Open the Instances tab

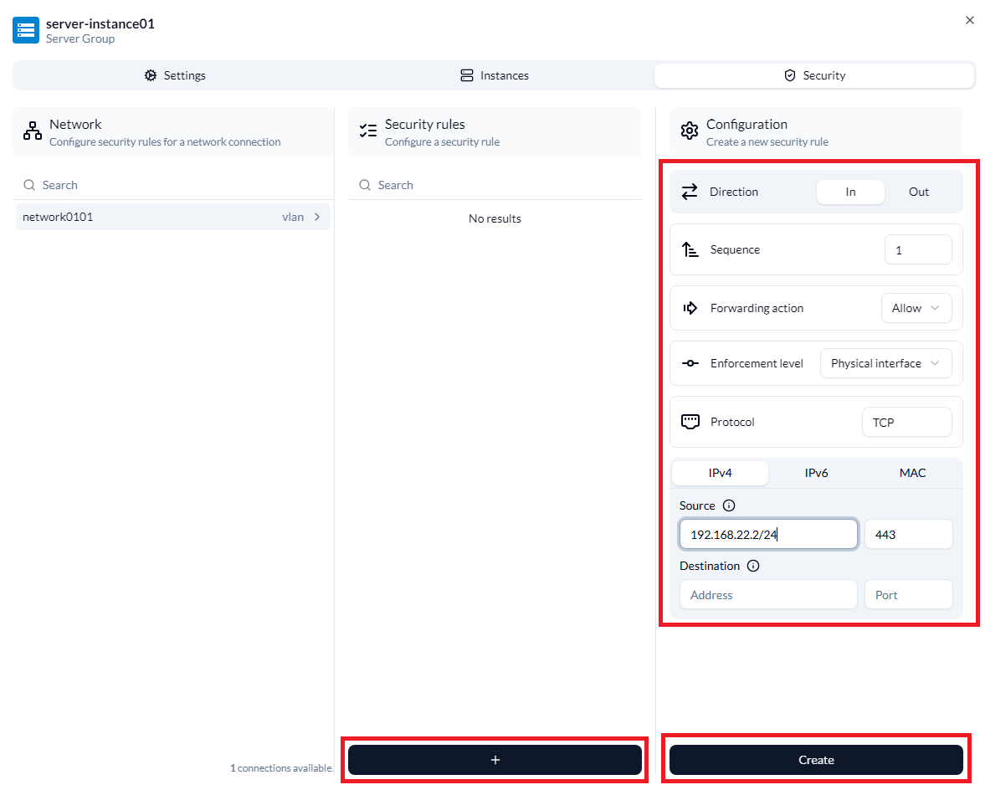click(x=495, y=75)
